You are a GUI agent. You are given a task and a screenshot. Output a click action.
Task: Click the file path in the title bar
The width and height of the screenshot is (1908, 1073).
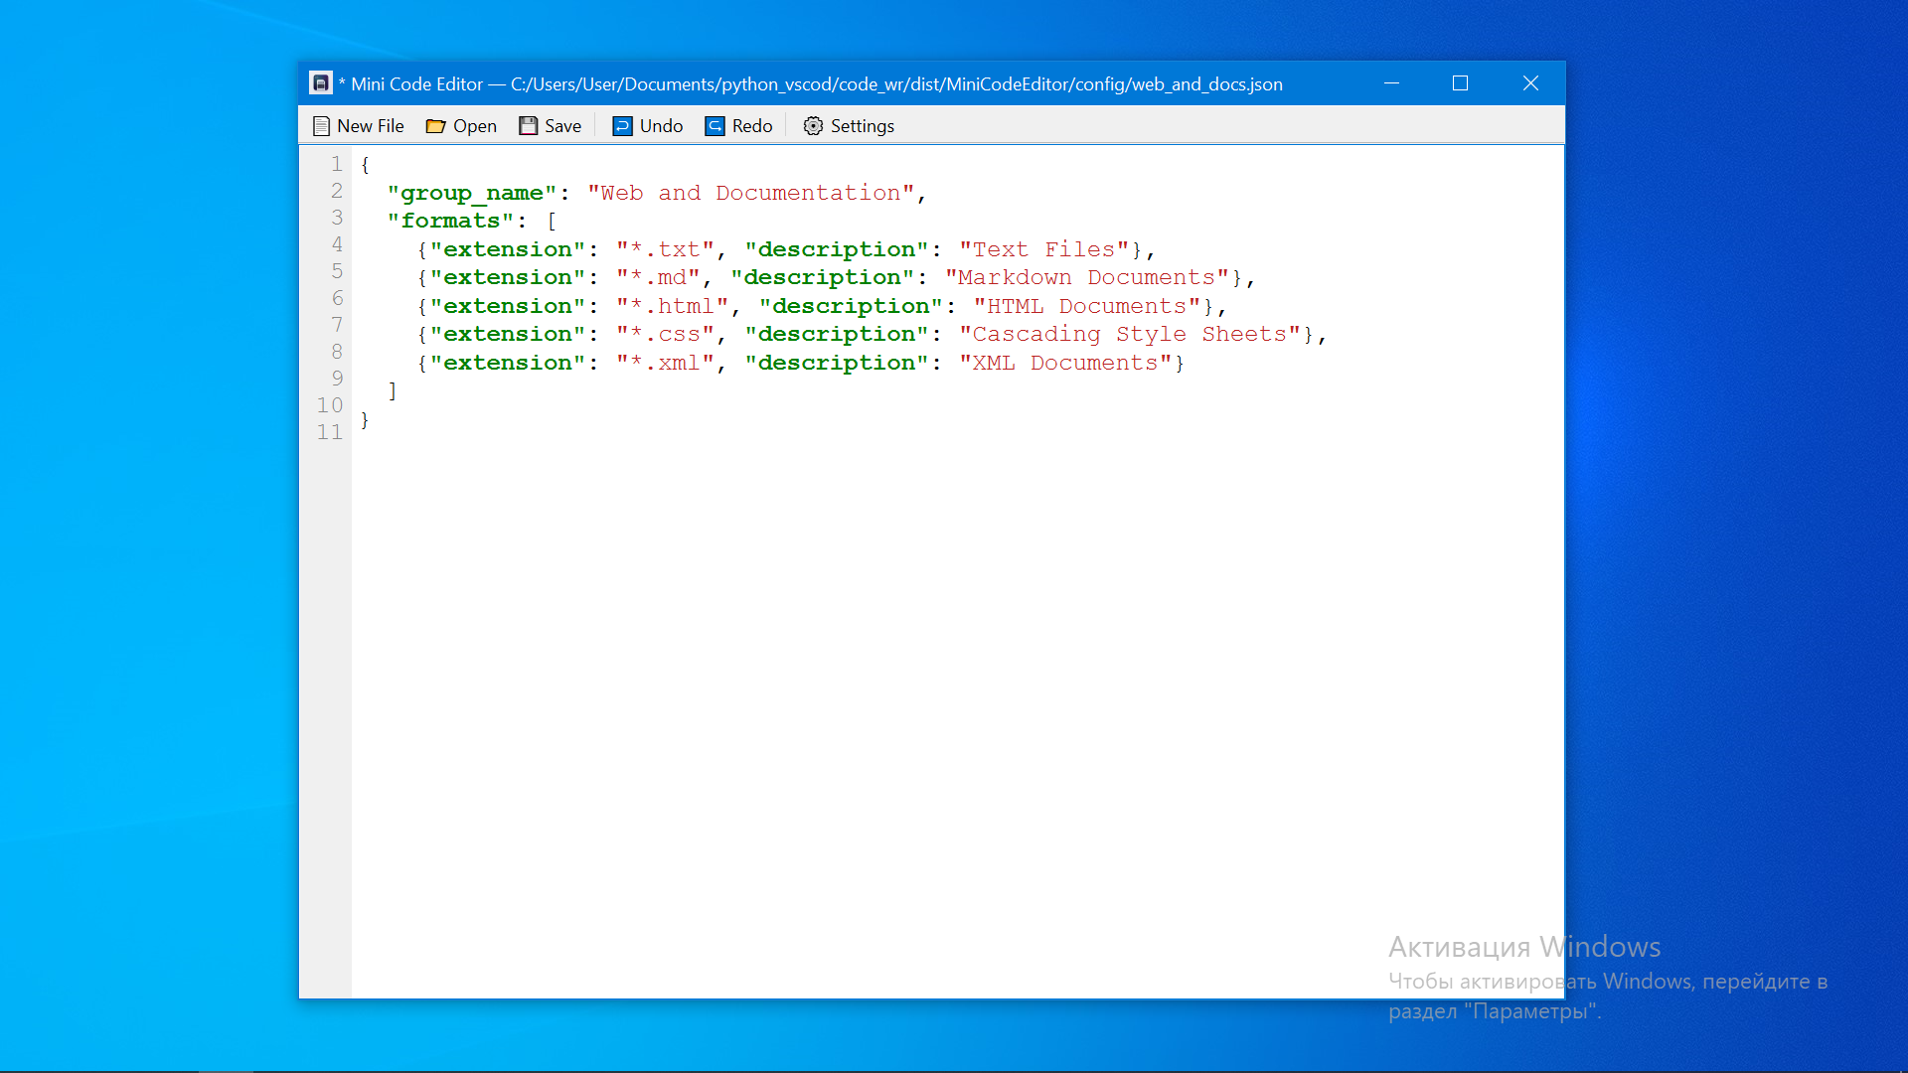point(896,84)
